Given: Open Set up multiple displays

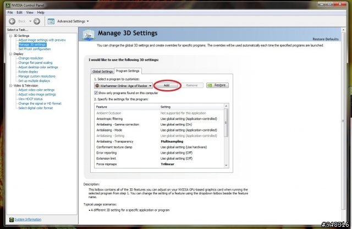Looking at the screenshot, I should point(34,81).
